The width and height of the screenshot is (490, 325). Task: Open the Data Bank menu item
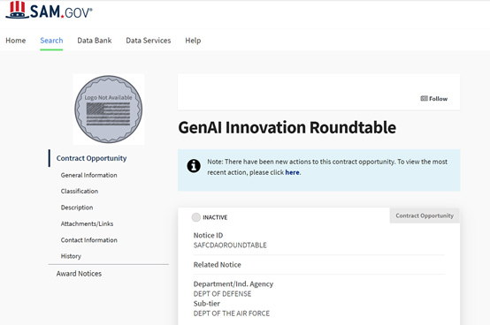click(x=95, y=41)
